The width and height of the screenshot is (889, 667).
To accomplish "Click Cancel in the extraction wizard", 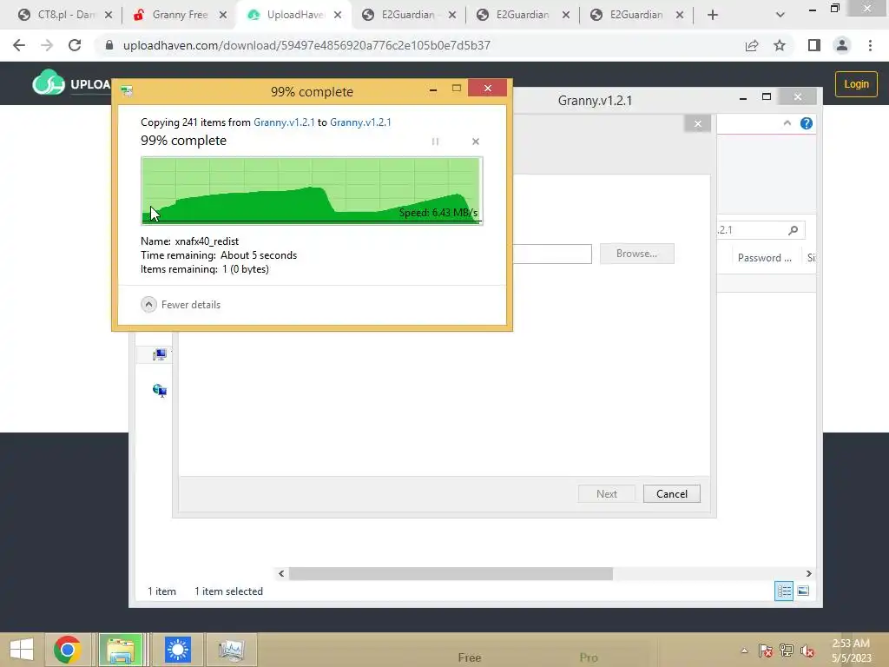I will point(671,493).
